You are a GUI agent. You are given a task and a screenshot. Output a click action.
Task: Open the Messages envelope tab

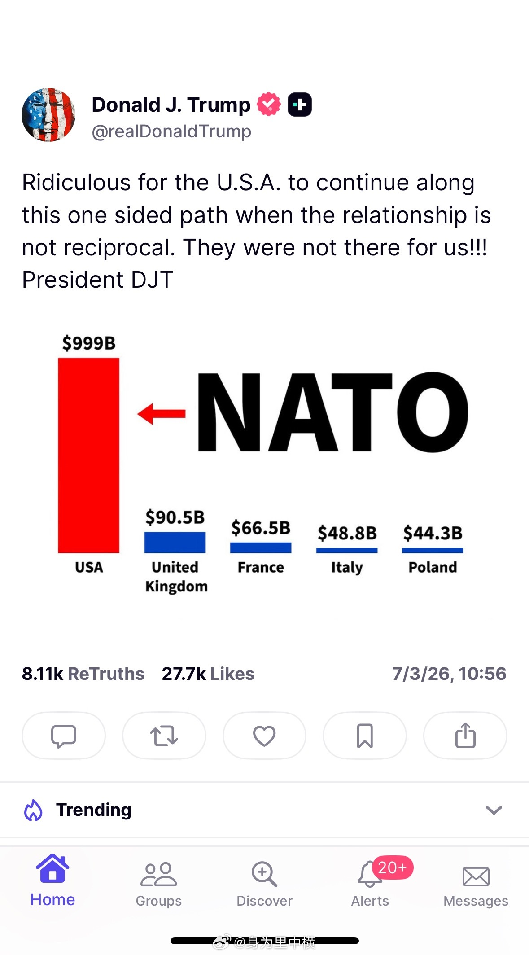pos(476,886)
